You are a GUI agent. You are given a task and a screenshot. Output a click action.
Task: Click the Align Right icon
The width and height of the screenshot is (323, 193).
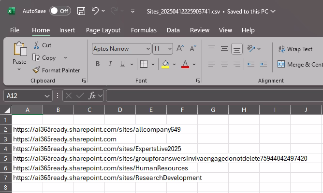tap(237, 64)
